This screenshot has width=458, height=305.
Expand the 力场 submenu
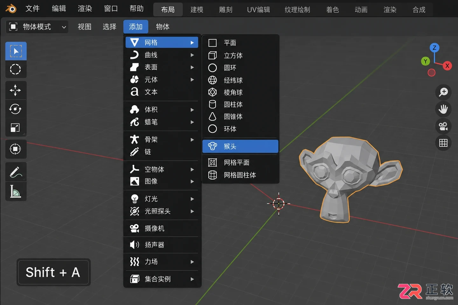click(162, 262)
